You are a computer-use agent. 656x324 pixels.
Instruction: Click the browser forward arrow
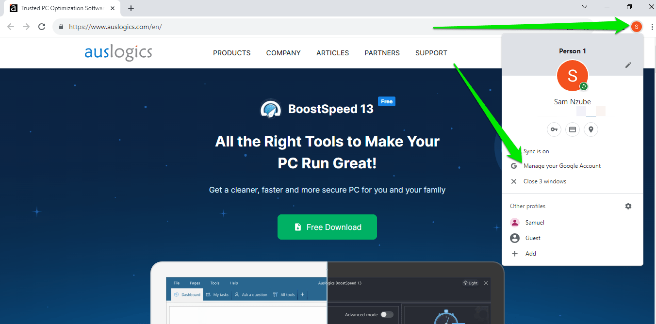[26, 27]
